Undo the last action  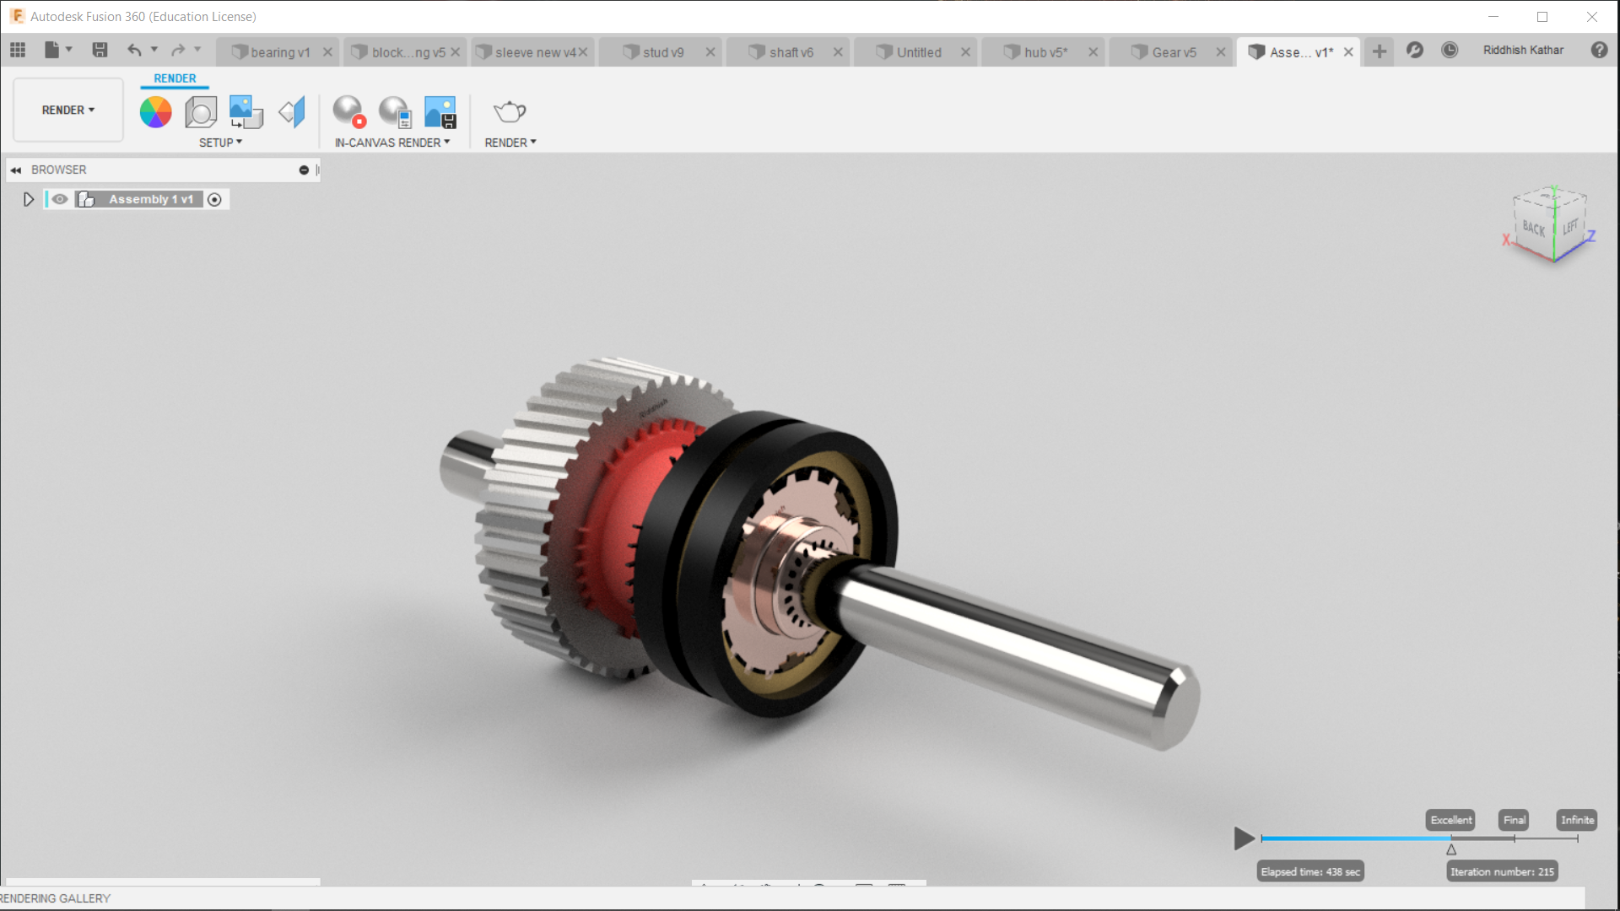tap(134, 51)
